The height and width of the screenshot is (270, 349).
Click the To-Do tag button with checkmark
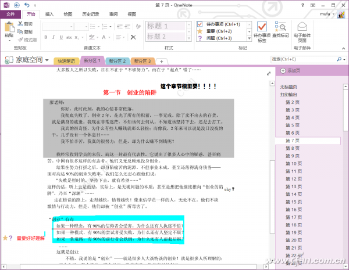pyautogui.click(x=261, y=30)
